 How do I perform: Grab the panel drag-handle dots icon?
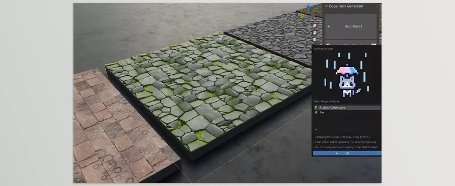pos(375,6)
